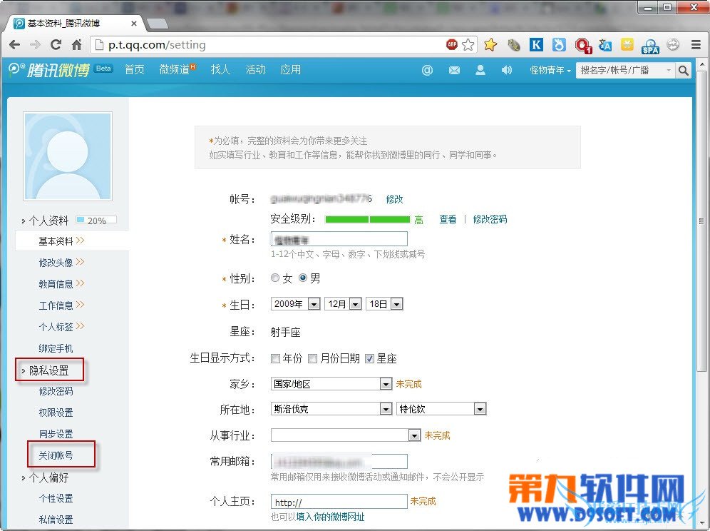Click the 修改密码 link beside security level
This screenshot has height=531, width=710.
490,220
